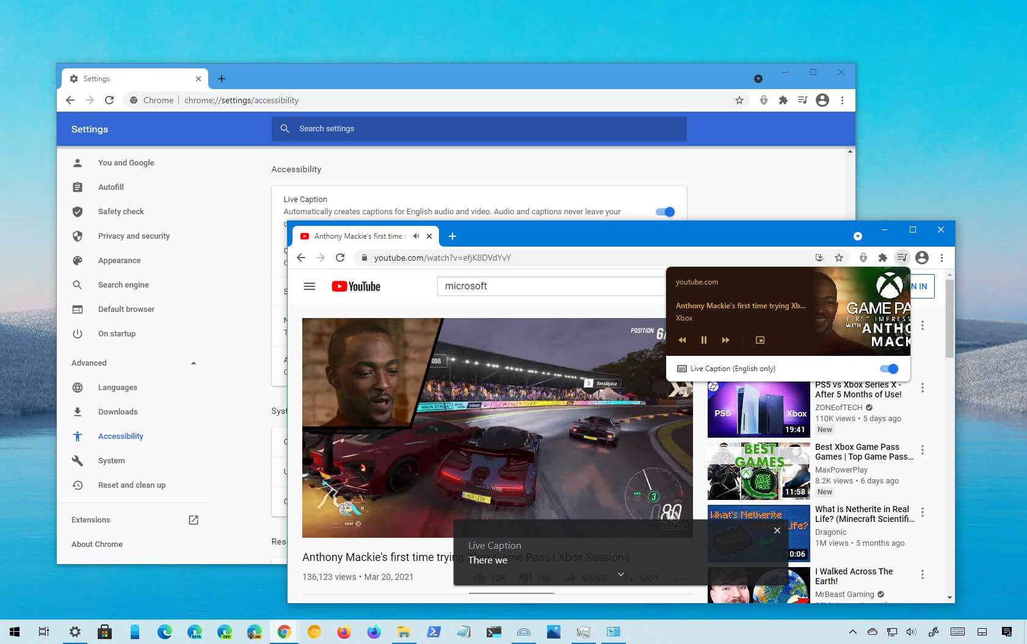This screenshot has width=1027, height=644.
Task: Open Appearance settings
Action: [x=119, y=261]
